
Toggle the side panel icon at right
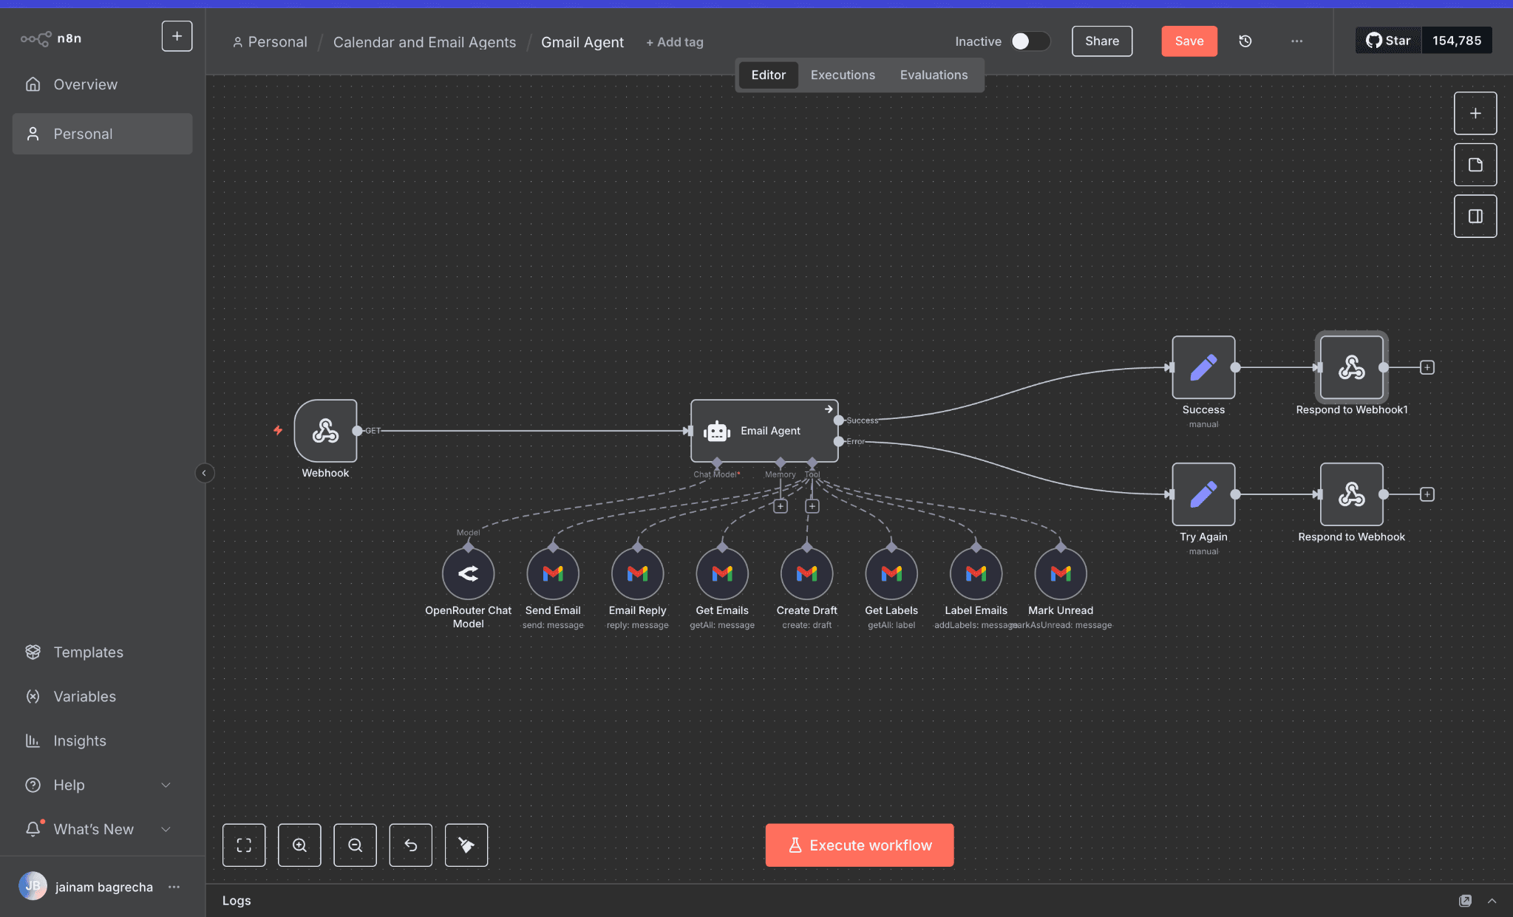point(1475,217)
